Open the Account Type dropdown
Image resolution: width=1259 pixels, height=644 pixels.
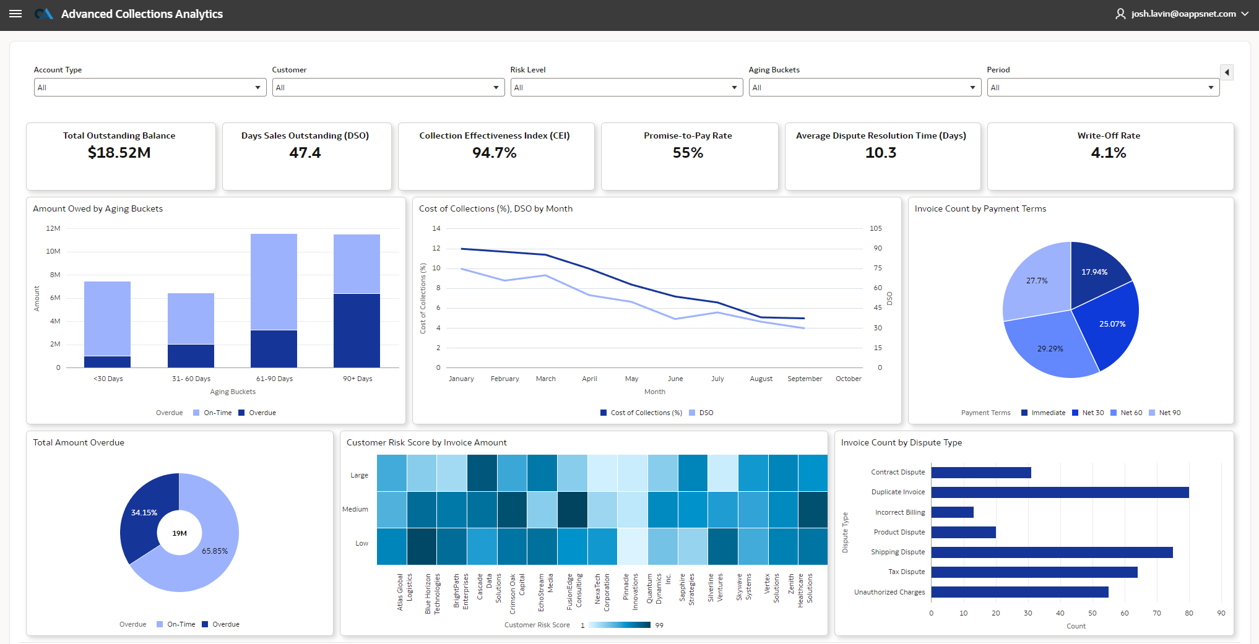(150, 87)
